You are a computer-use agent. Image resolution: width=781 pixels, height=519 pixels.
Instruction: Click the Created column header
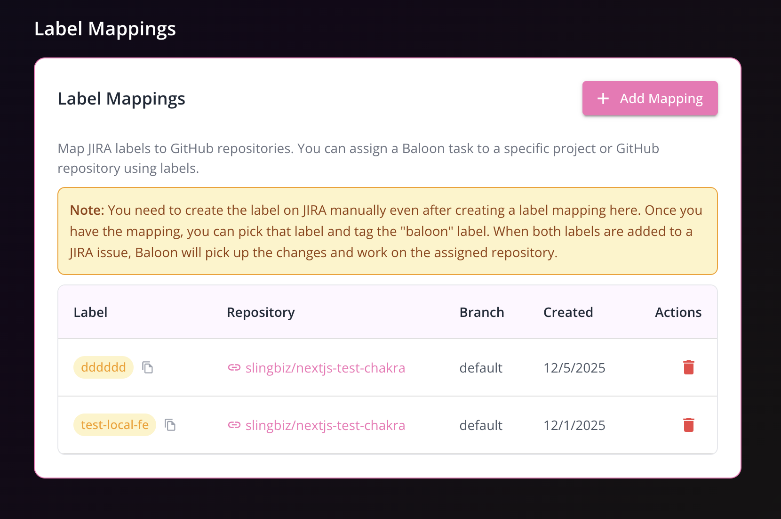coord(568,312)
